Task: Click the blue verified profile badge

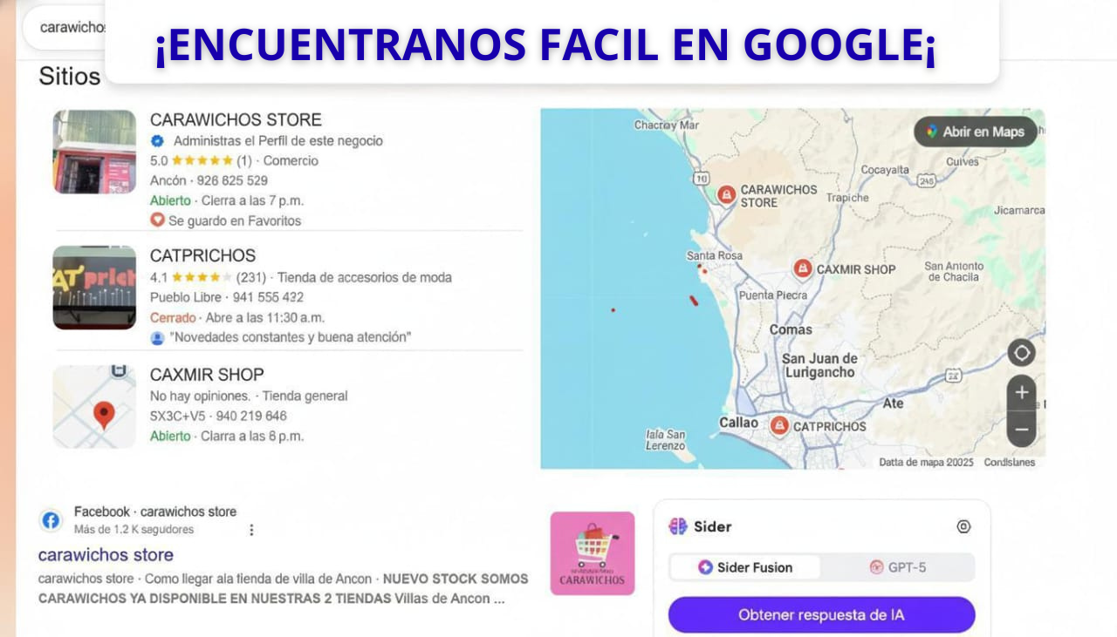Action: click(x=155, y=140)
